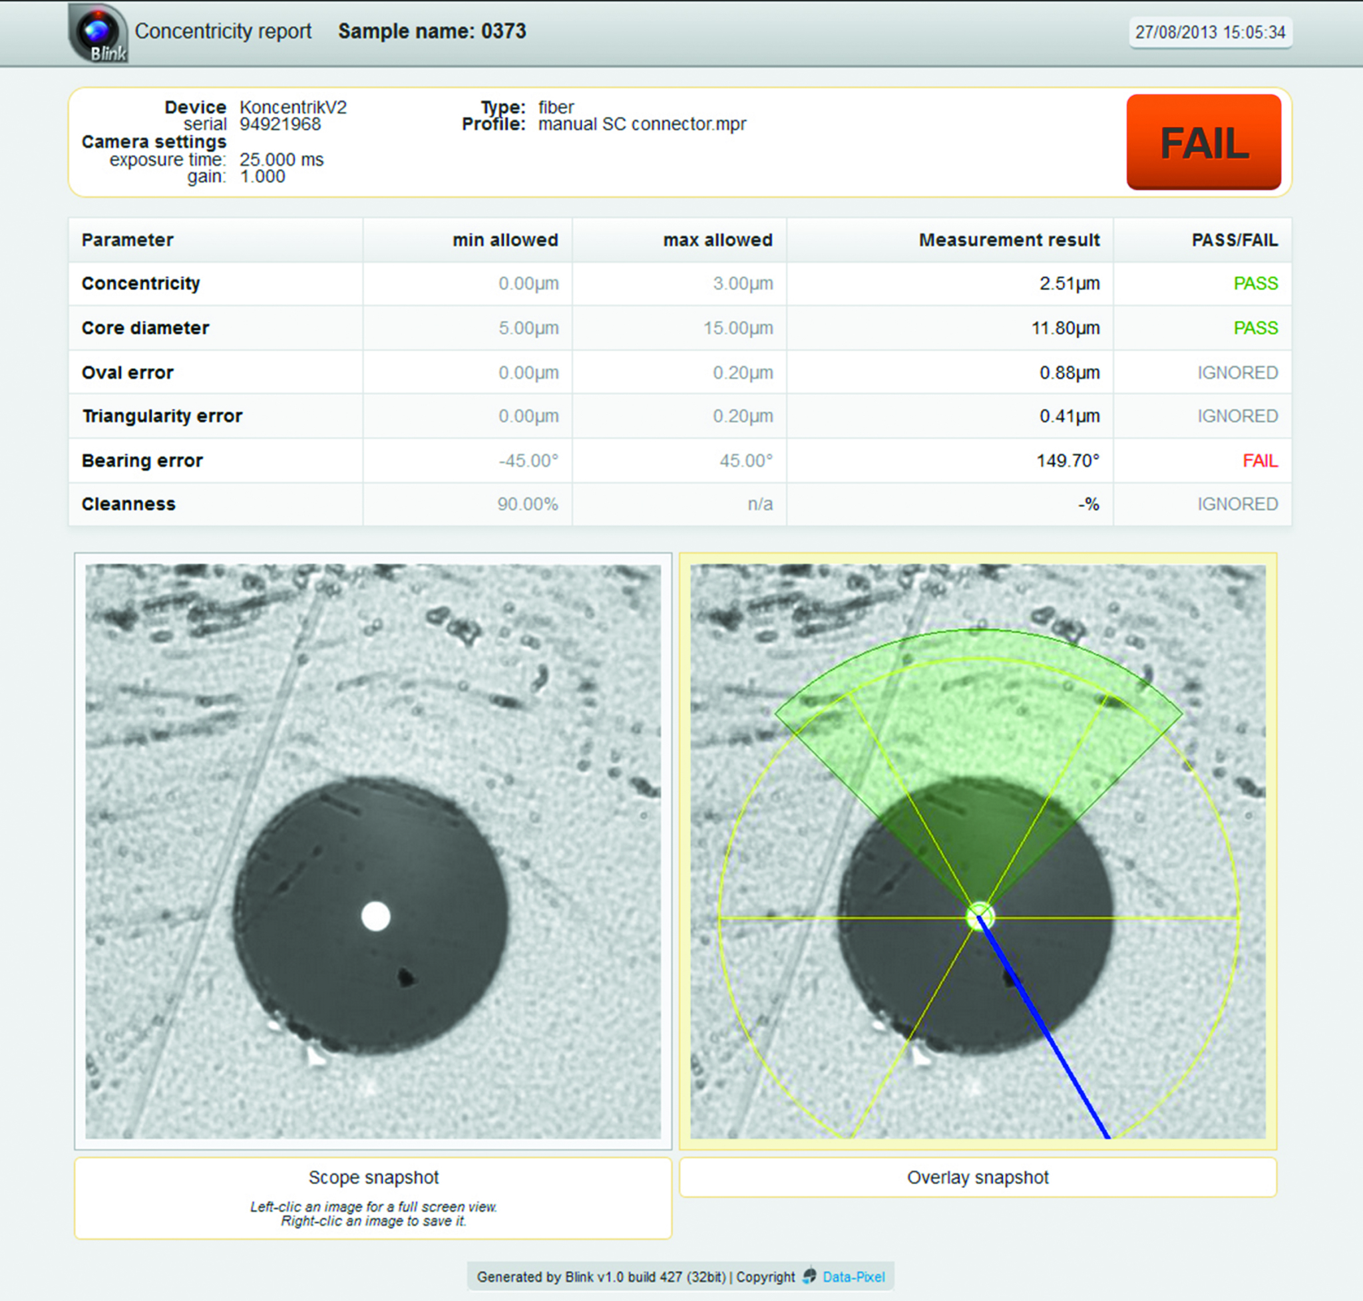Open the Data-Pixel link
This screenshot has height=1301, width=1363.
click(854, 1277)
